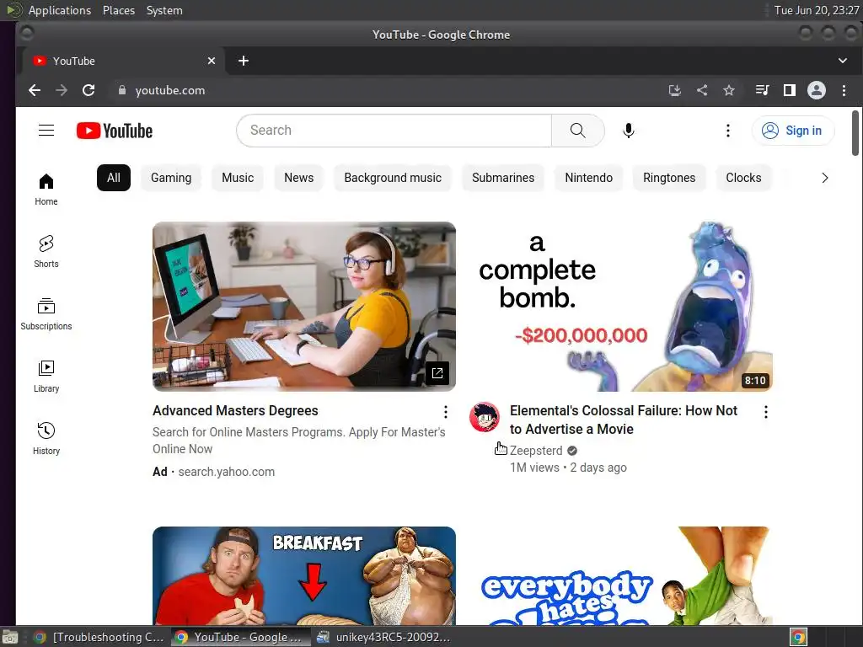
Task: Go back with Chrome back arrow
Action: (x=35, y=90)
